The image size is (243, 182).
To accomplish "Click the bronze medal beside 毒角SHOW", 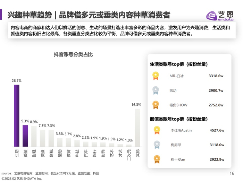I will pos(156,105).
